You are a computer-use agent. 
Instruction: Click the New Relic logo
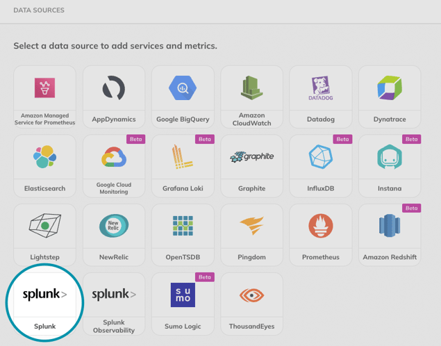114,226
